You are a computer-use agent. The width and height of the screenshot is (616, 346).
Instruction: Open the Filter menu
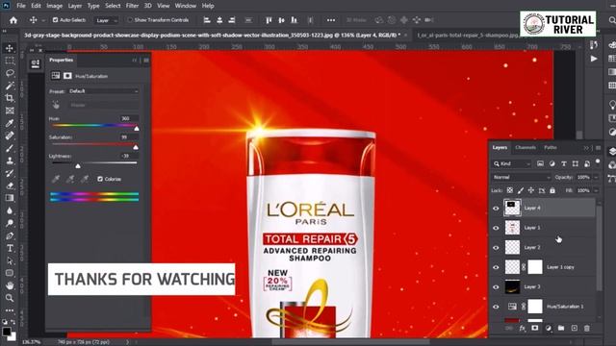[x=132, y=6]
